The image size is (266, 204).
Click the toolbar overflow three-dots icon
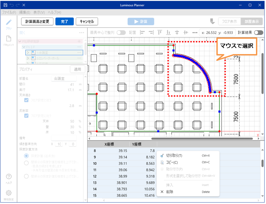194,33
